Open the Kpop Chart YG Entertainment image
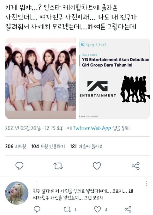 click(114, 78)
